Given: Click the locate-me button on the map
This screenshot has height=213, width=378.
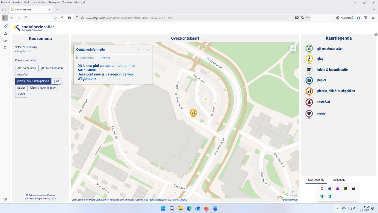Looking at the screenshot, I should tap(293, 192).
